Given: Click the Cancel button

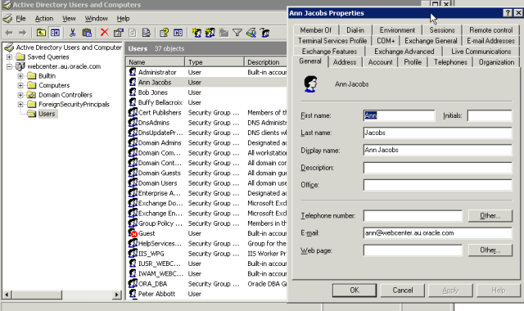Looking at the screenshot, I should [403, 291].
